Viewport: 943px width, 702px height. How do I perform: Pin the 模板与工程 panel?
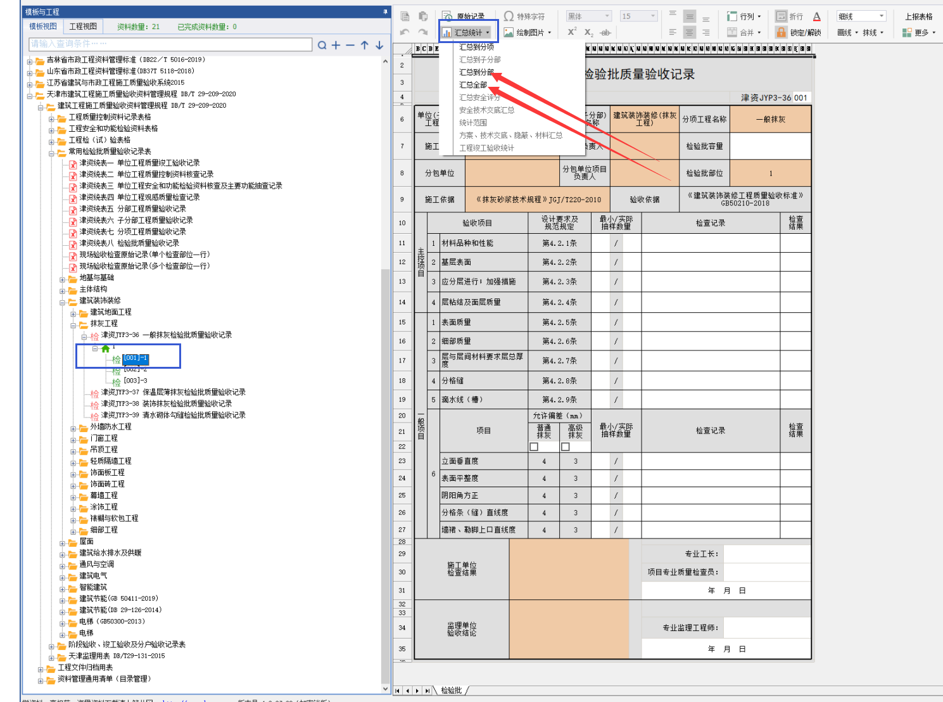tap(385, 11)
